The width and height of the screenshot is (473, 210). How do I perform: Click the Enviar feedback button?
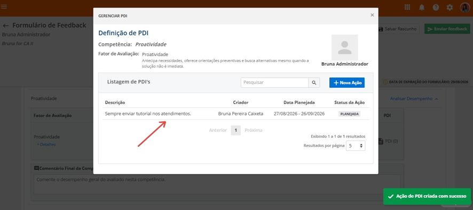coord(447,29)
